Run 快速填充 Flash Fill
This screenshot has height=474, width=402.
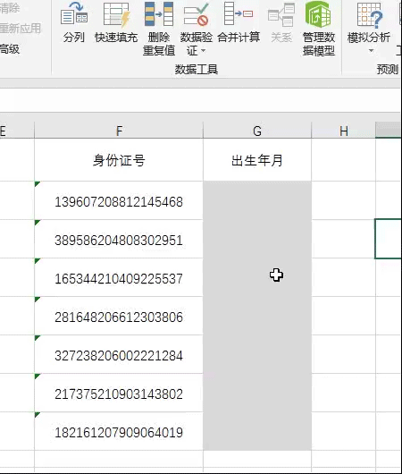pos(116,22)
